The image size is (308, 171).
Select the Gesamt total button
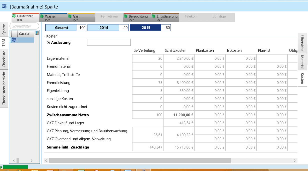pyautogui.click(x=62, y=28)
